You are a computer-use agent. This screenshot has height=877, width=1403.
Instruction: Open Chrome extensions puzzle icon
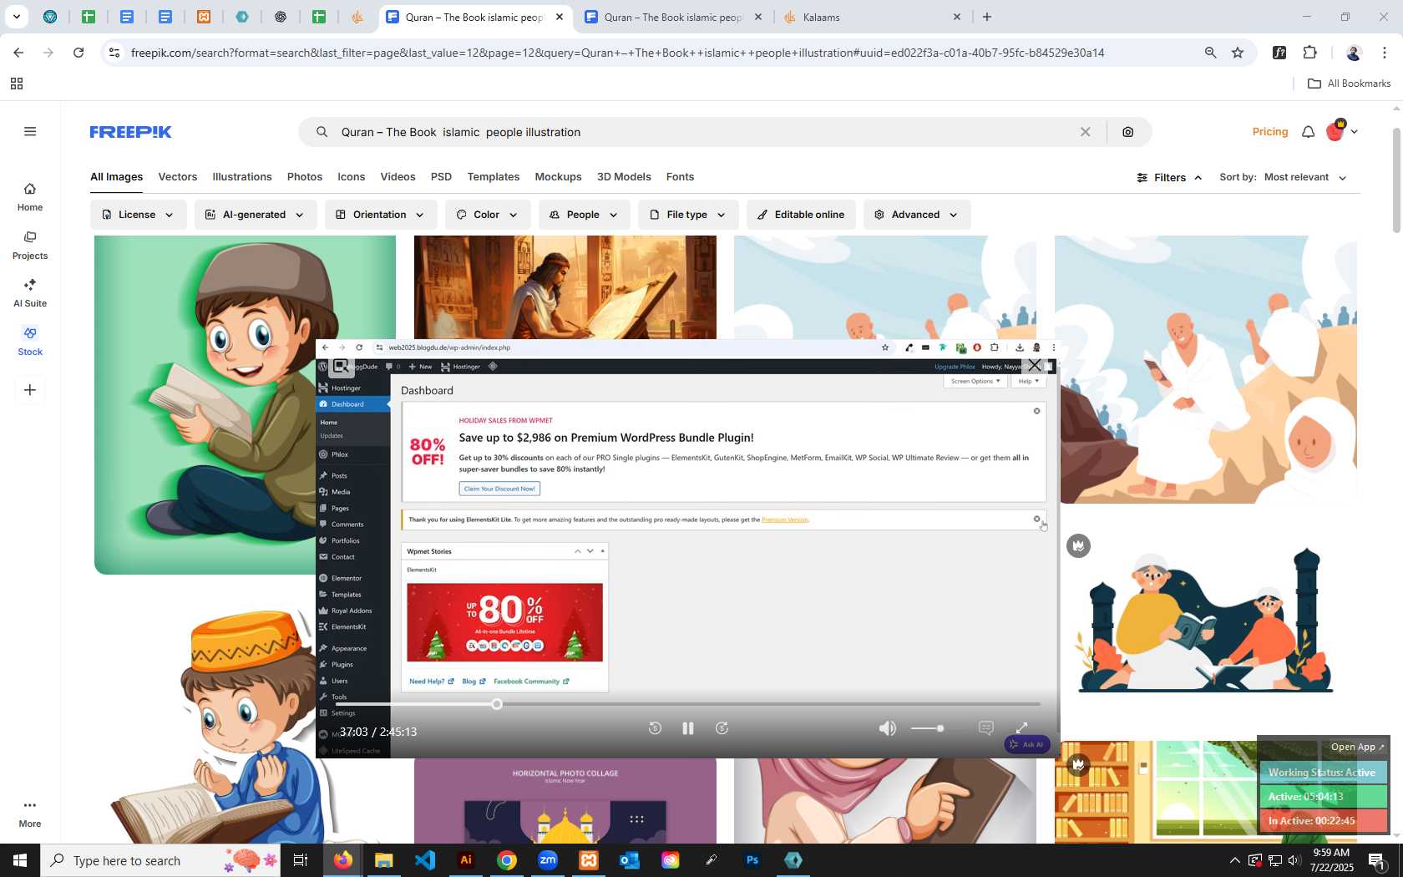(x=1309, y=53)
